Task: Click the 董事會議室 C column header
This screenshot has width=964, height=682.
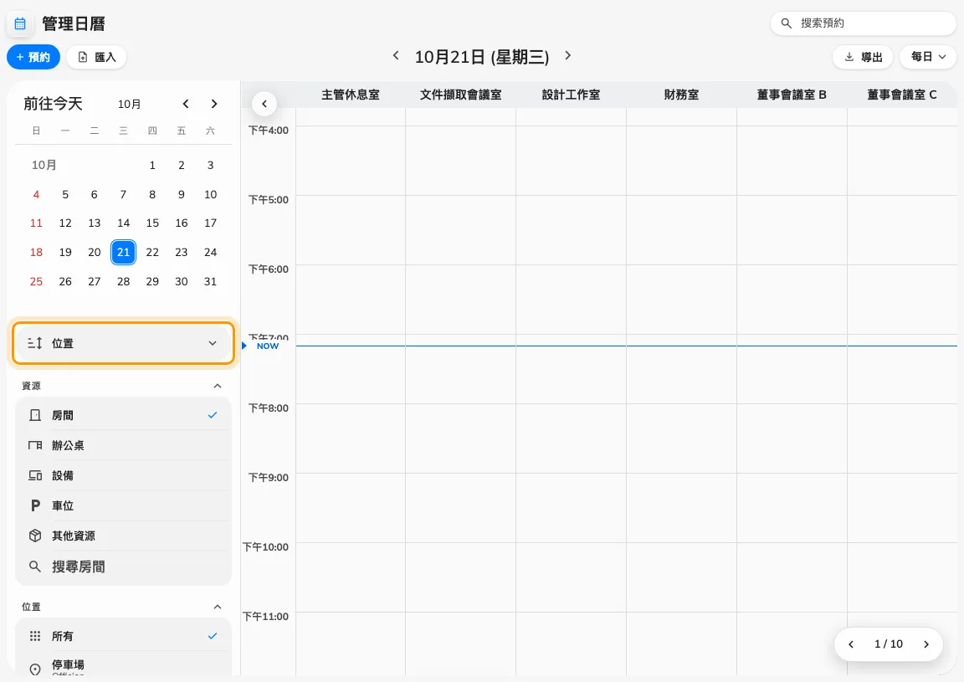Action: 902,95
